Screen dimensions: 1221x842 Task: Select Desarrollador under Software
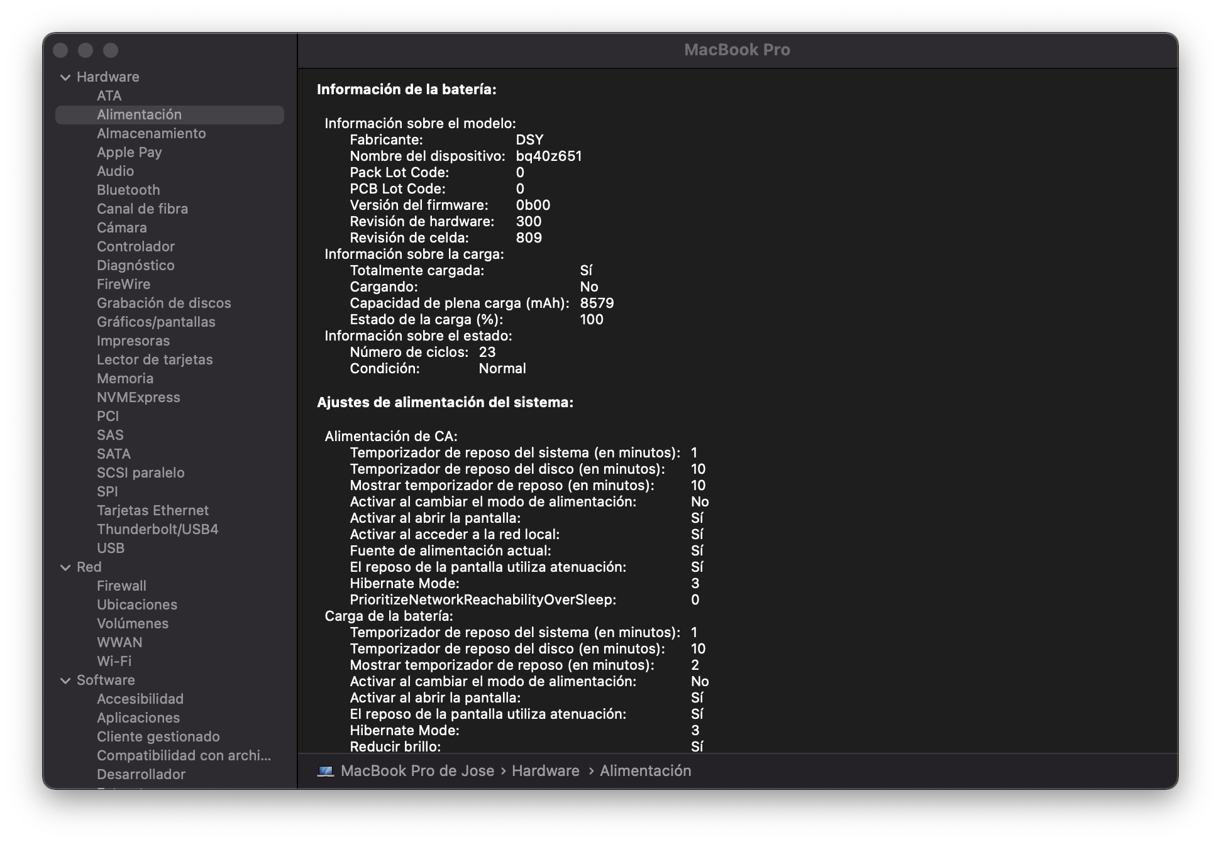coord(141,774)
